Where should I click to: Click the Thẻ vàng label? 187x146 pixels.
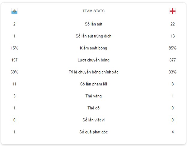[93, 96]
